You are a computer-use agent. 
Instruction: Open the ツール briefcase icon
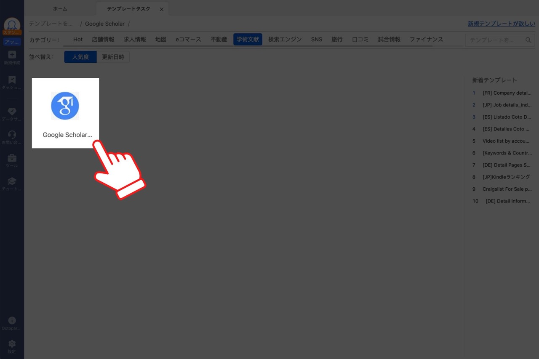[12, 158]
